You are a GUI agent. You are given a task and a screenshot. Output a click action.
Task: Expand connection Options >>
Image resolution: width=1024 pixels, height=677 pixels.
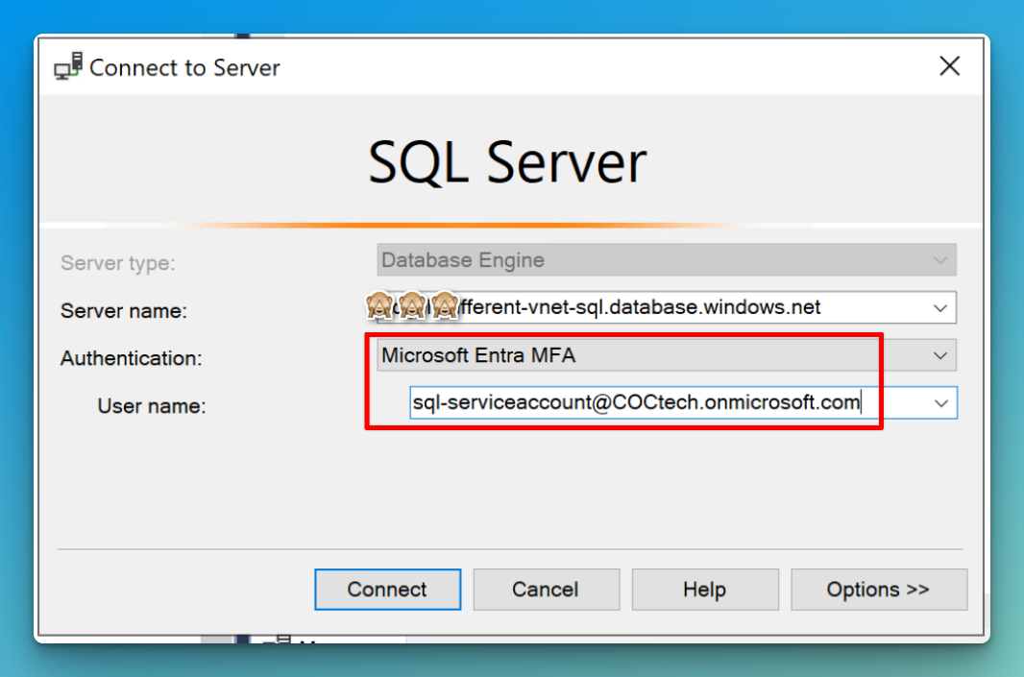click(x=878, y=590)
